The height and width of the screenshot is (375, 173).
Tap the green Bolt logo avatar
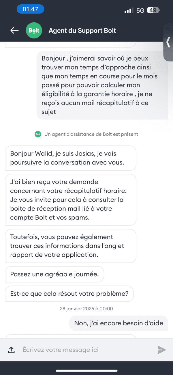34,30
